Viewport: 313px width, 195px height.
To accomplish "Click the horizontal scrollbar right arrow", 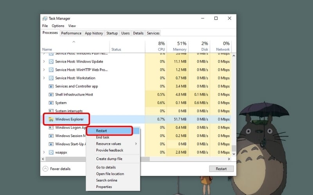I will click(229, 159).
